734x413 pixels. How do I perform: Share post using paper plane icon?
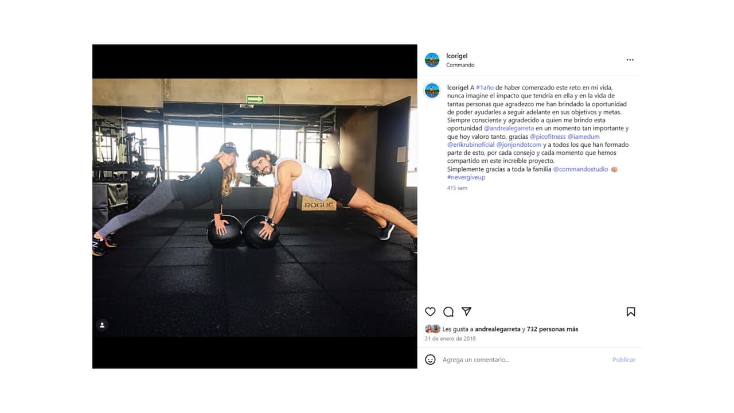click(466, 311)
